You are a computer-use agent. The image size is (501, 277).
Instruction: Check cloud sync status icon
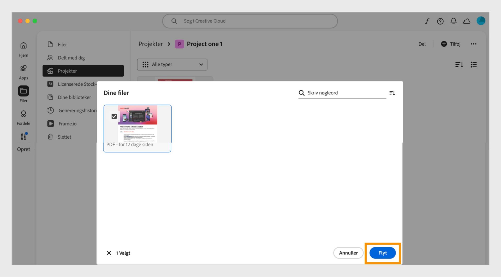point(467,21)
